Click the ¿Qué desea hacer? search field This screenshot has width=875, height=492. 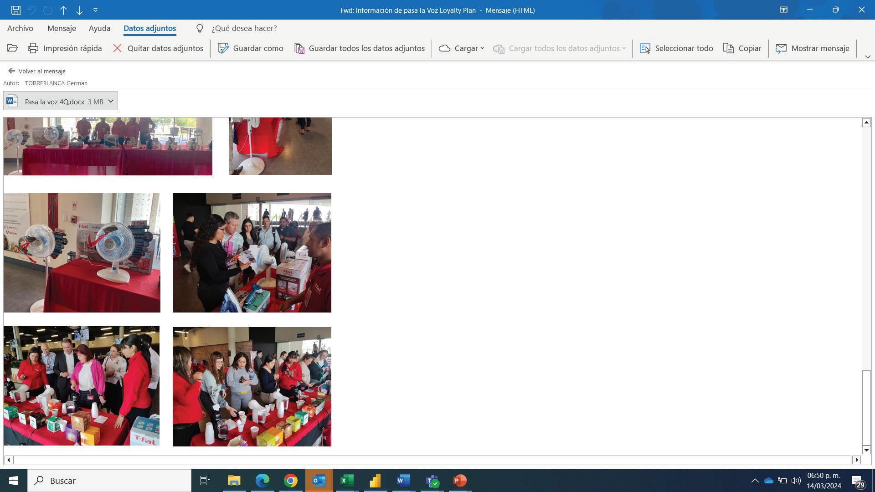pos(244,28)
